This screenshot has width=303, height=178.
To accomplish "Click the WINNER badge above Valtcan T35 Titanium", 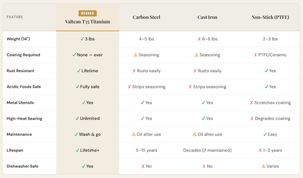I will pyautogui.click(x=87, y=13).
